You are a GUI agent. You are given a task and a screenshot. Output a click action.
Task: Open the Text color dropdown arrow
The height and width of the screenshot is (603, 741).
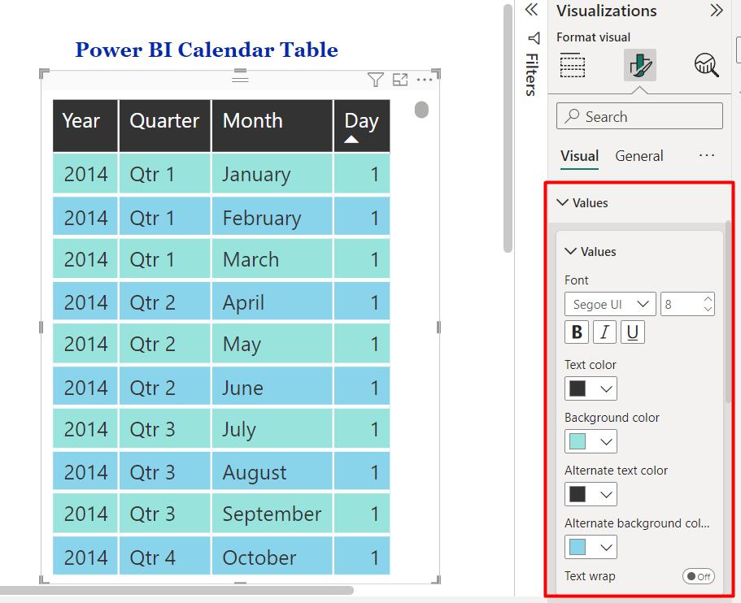(x=606, y=389)
